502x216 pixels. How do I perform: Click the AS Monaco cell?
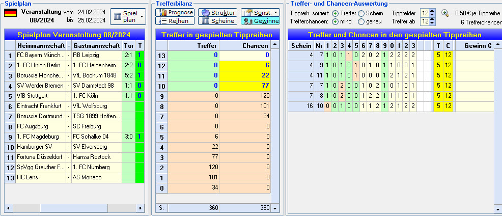tap(97, 177)
